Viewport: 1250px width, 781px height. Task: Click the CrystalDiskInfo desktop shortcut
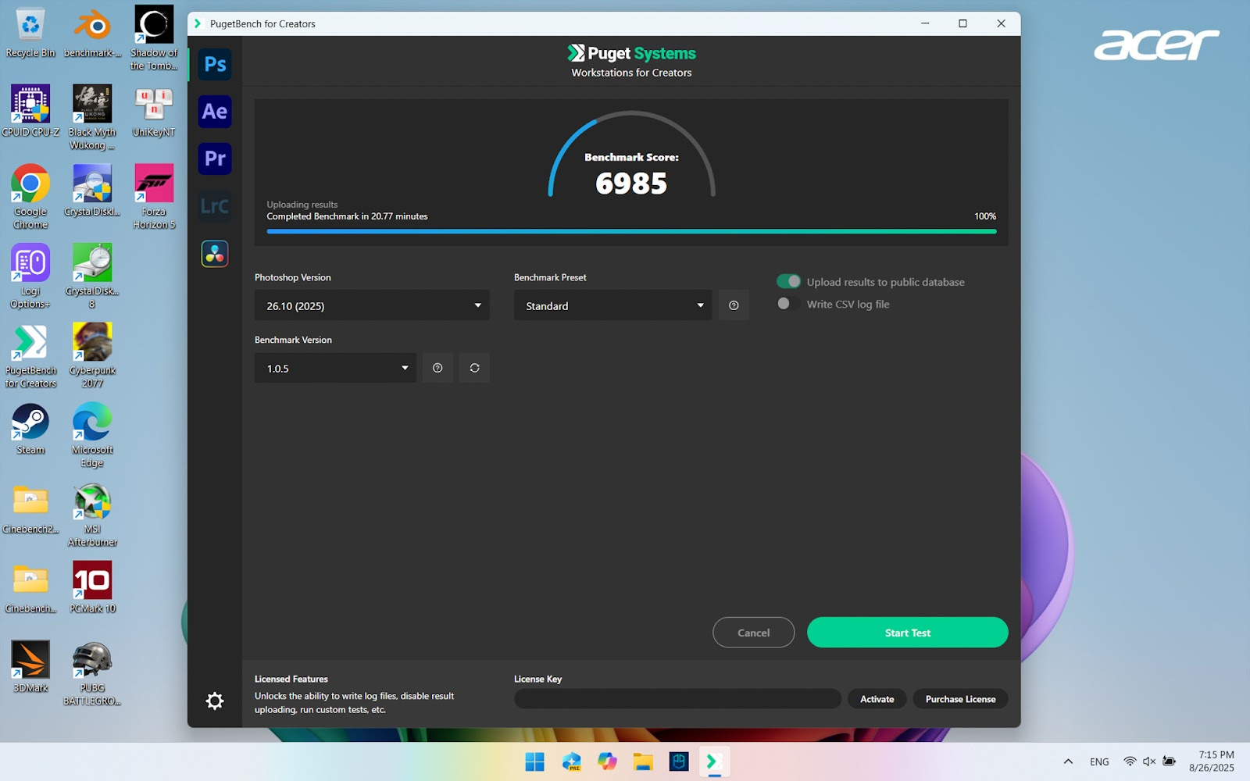click(92, 191)
